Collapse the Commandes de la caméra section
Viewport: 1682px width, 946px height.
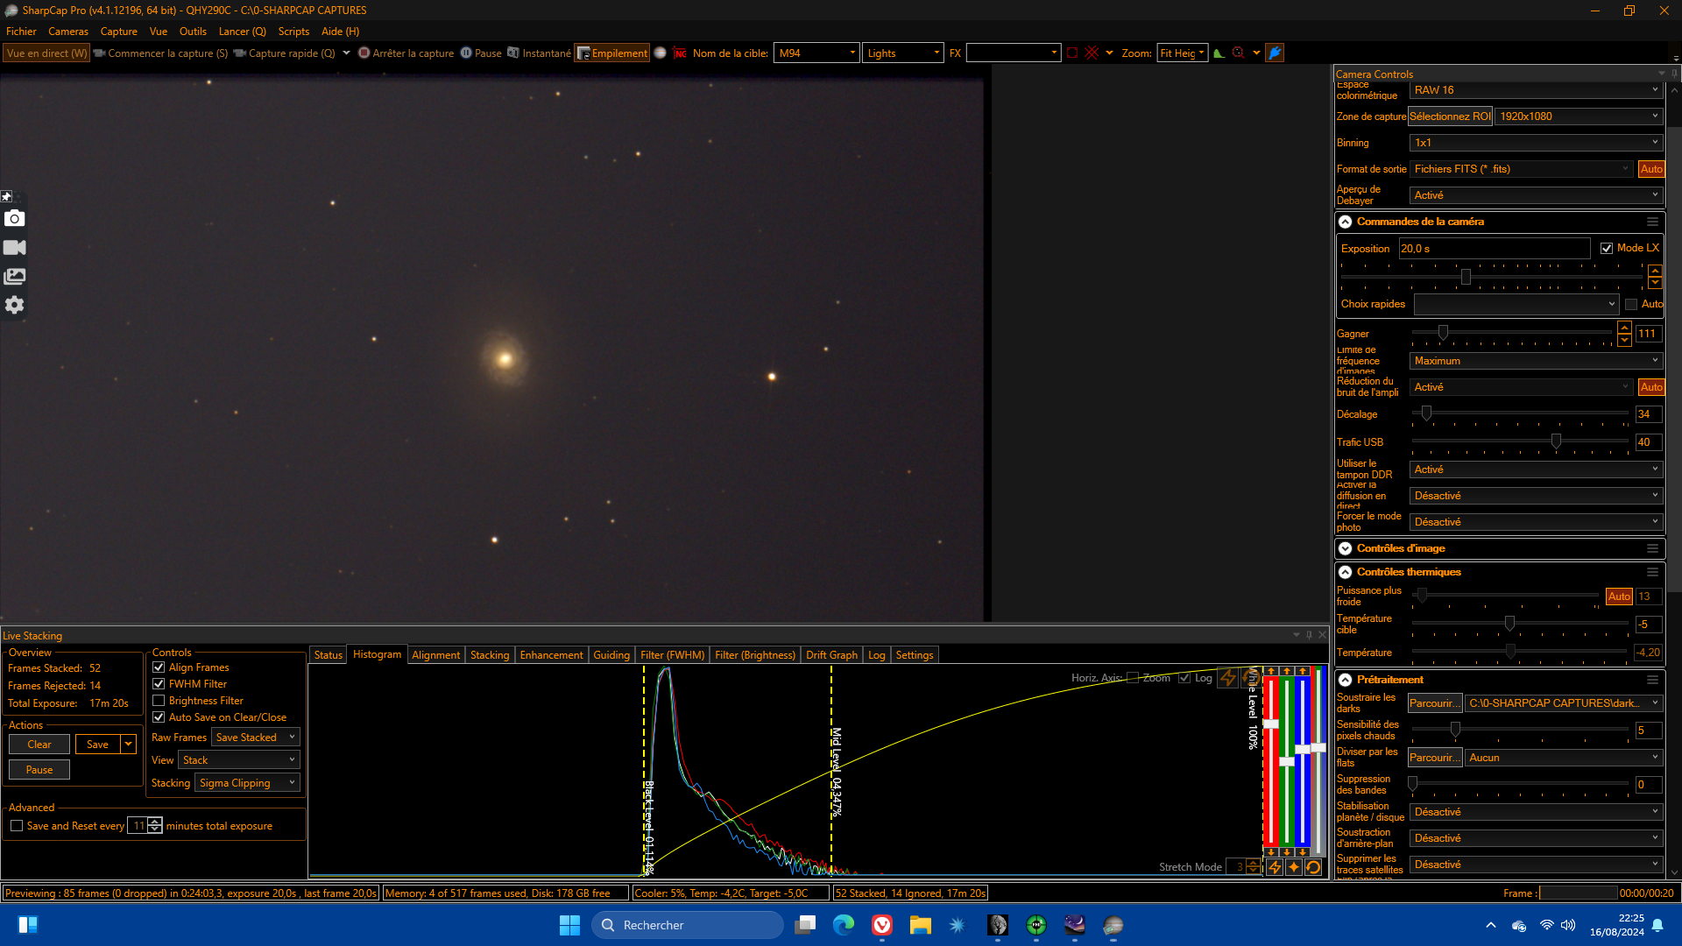pos(1346,222)
